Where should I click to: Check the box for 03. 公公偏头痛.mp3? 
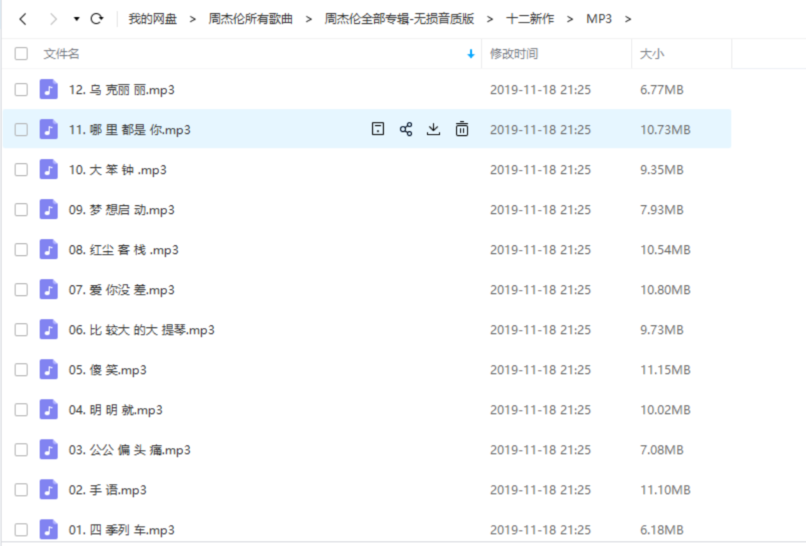21,449
